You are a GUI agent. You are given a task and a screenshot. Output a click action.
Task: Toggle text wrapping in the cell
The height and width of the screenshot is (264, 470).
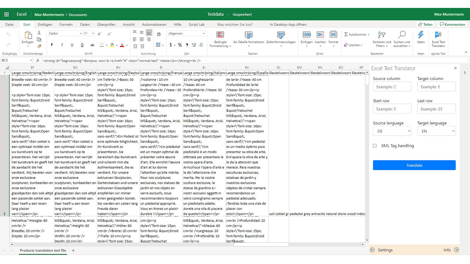point(159,34)
